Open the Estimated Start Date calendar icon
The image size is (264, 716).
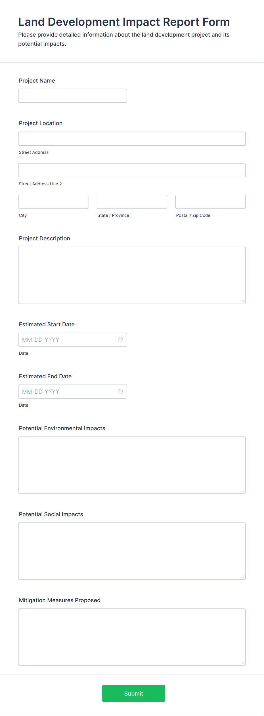[x=120, y=340]
